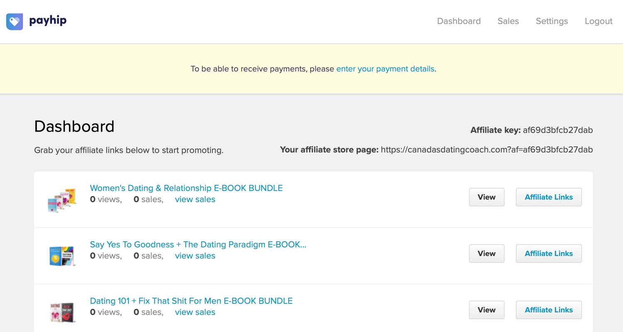Go to the Sales page
Viewport: 623px width, 332px height.
tap(508, 21)
